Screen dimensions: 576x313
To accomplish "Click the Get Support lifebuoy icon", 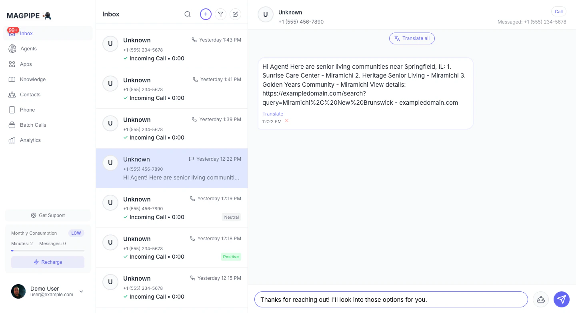I will (x=34, y=215).
